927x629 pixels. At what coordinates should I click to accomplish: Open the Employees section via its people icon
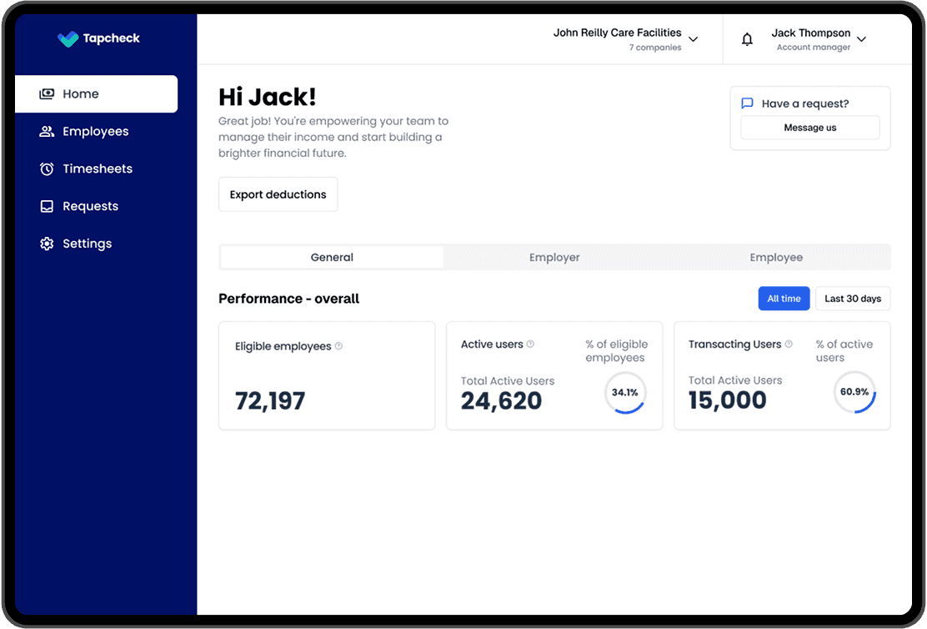(47, 131)
